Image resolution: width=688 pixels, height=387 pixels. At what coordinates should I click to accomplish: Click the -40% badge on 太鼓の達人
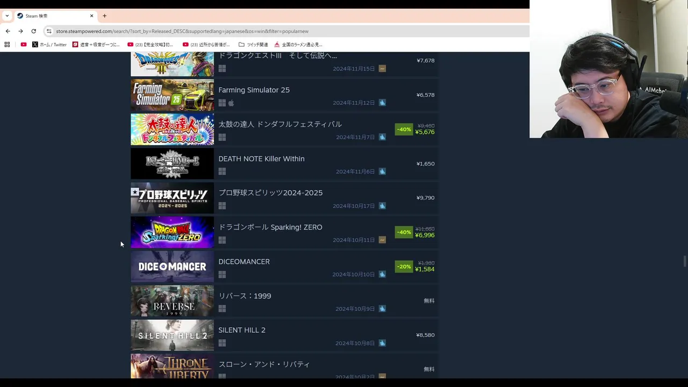tap(404, 129)
